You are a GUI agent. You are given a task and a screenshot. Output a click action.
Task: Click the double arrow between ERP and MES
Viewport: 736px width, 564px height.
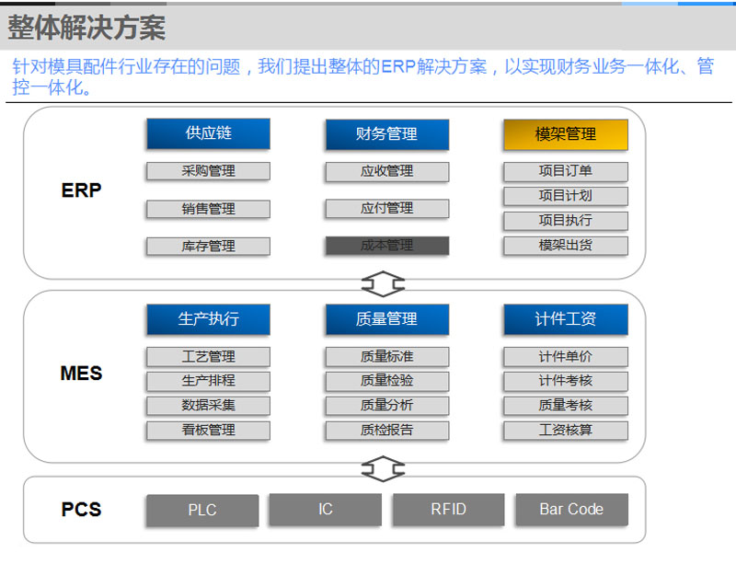pos(383,283)
